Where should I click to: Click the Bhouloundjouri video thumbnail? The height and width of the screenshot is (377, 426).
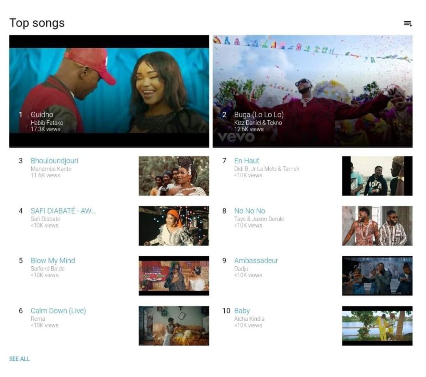point(174,176)
